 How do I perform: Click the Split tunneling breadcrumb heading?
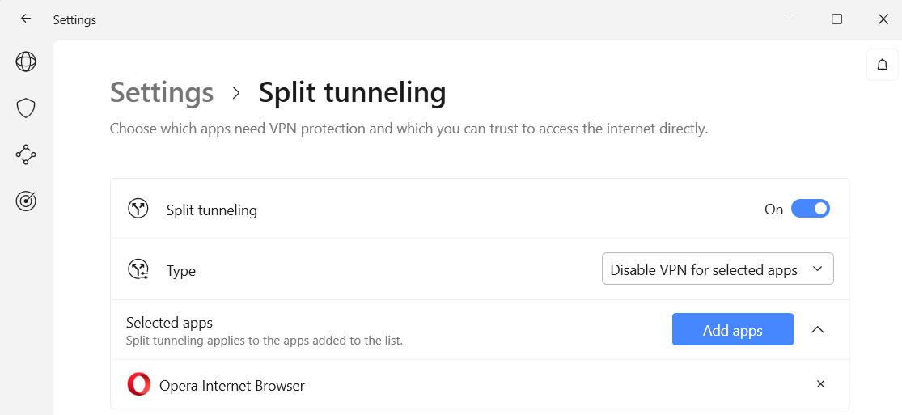[x=352, y=93]
